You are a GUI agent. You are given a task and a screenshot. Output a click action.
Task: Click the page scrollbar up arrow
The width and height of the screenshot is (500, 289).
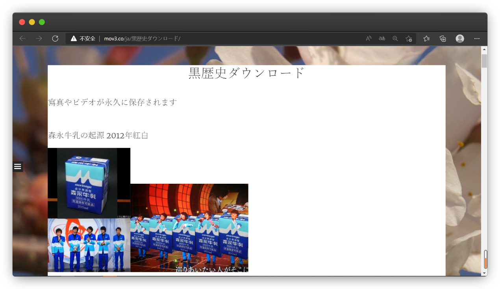[x=484, y=50]
